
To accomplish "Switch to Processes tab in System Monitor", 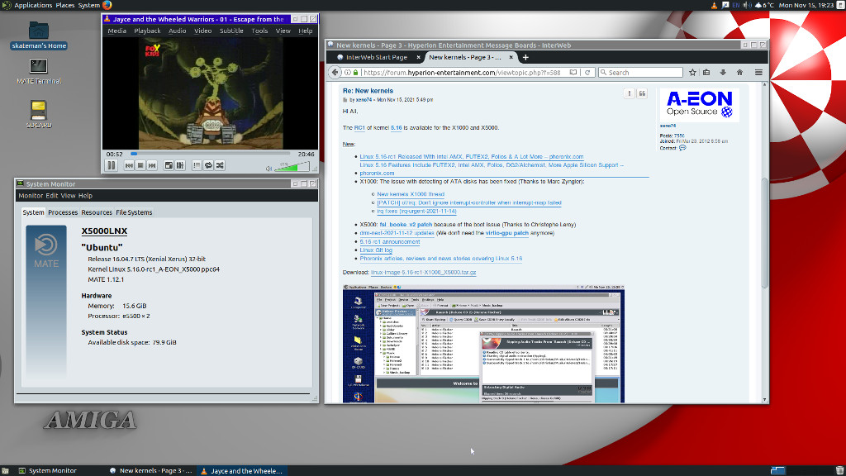I will (x=63, y=212).
